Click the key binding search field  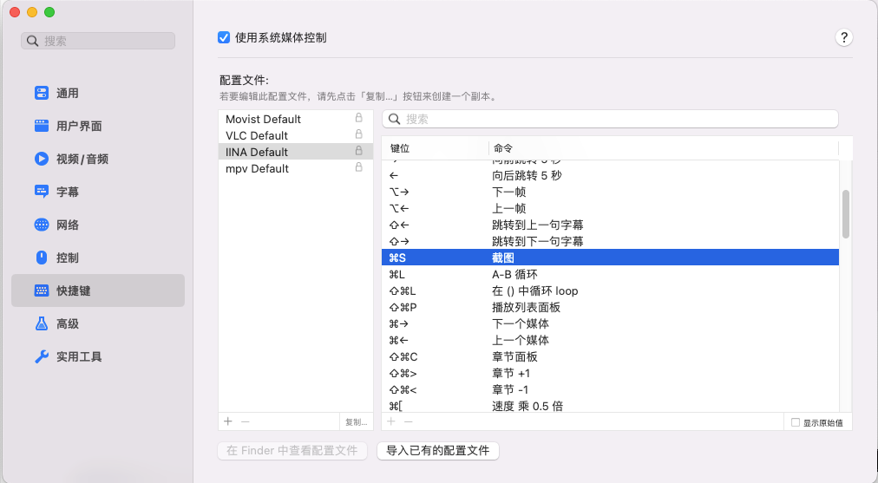[x=611, y=119]
